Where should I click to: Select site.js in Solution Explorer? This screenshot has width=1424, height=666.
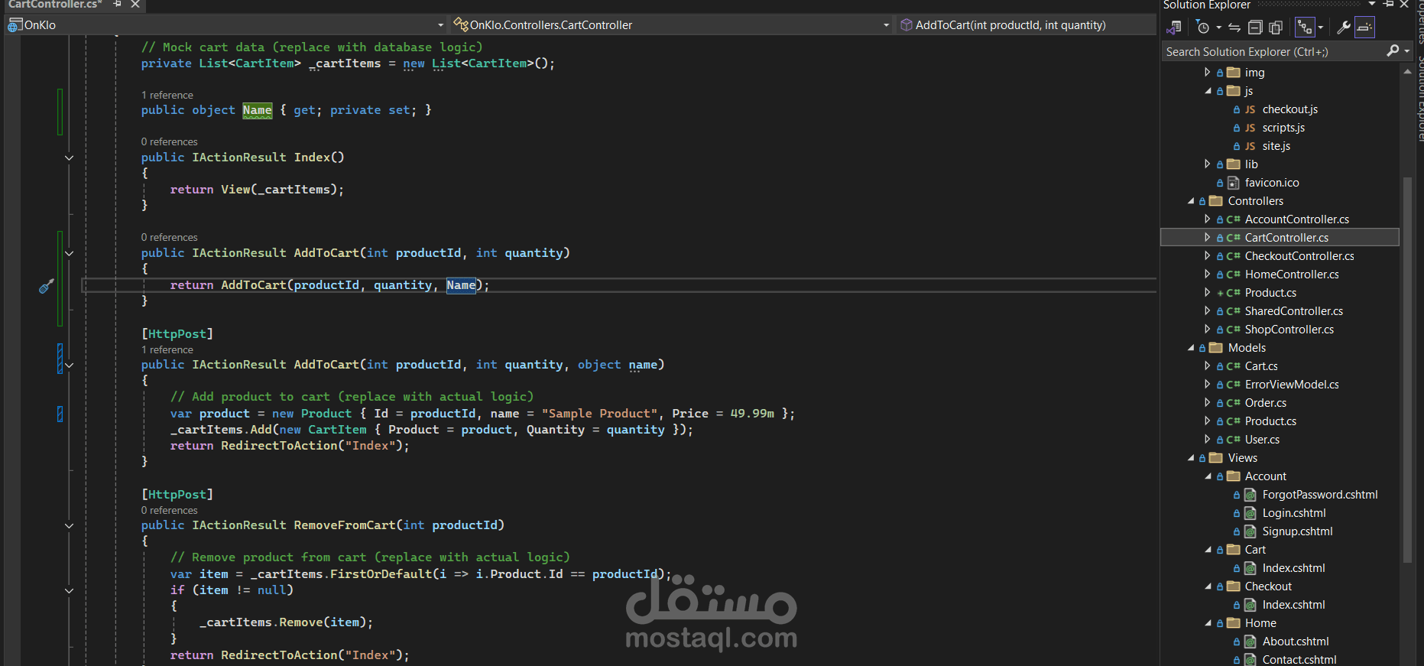tap(1276, 146)
